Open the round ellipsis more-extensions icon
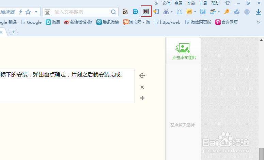 pos(247,12)
